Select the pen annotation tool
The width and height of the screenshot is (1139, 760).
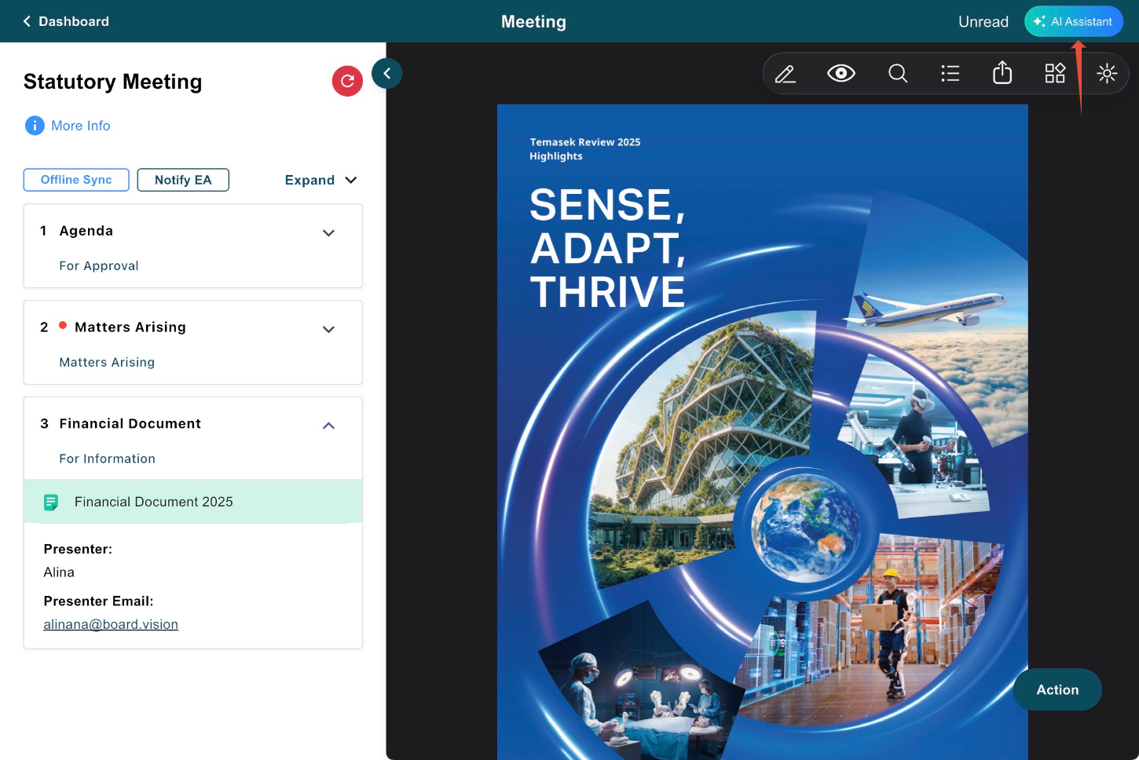pyautogui.click(x=786, y=74)
